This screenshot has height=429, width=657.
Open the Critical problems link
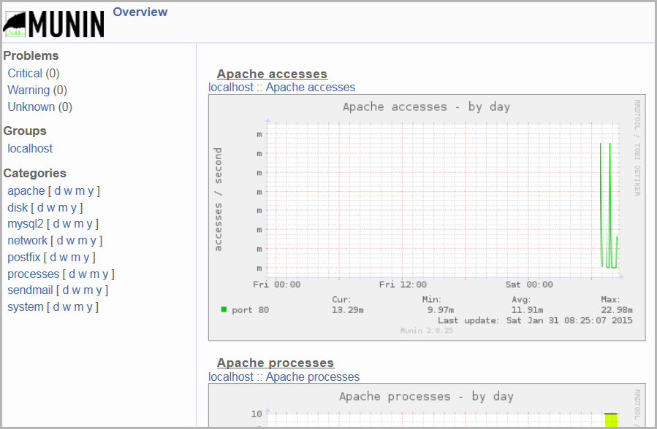(x=25, y=73)
